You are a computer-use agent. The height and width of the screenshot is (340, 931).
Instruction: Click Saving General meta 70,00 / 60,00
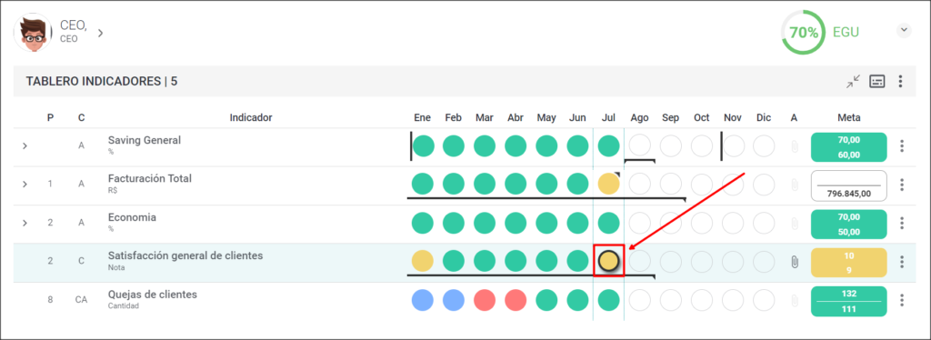coord(848,147)
